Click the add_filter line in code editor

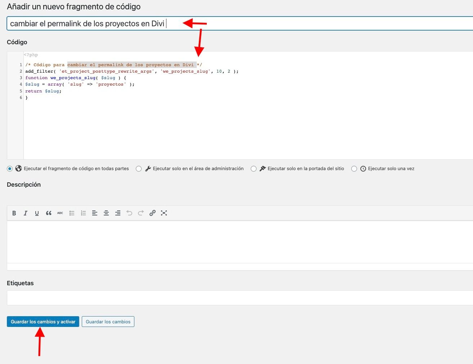pyautogui.click(x=132, y=71)
